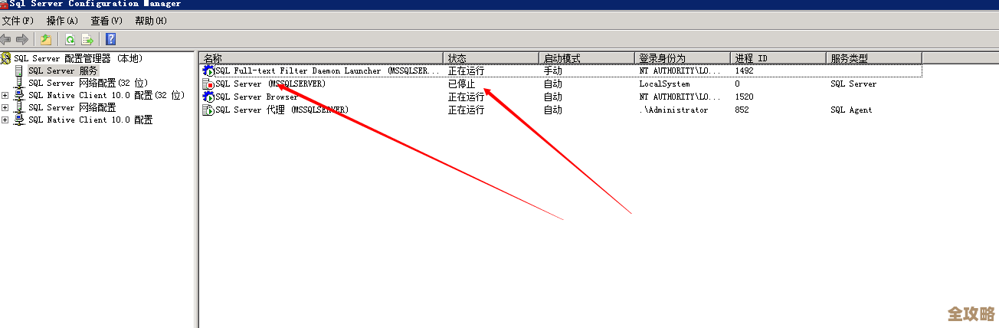Expand the last SQL Native Client 10.0 配置 node
The image size is (999, 328).
click(5, 120)
